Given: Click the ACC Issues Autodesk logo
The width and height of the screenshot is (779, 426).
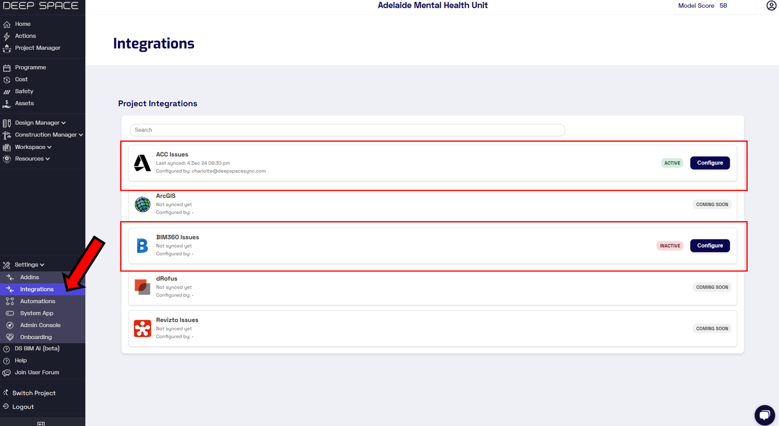Looking at the screenshot, I should pyautogui.click(x=142, y=163).
